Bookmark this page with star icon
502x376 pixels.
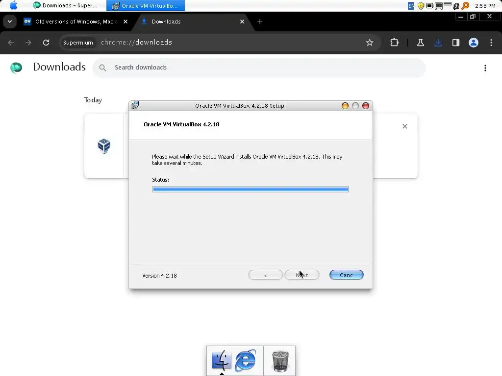click(370, 43)
